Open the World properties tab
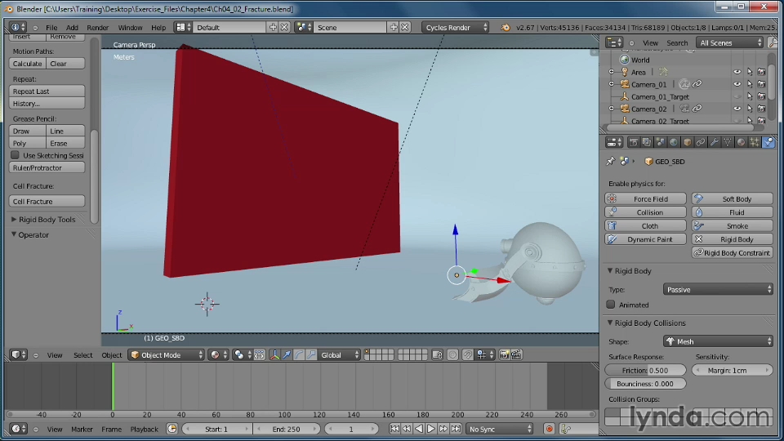This screenshot has height=441, width=784. (674, 142)
